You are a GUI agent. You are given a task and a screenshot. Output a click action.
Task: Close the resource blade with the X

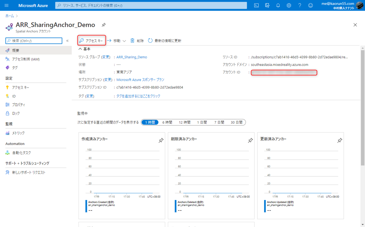click(355, 25)
